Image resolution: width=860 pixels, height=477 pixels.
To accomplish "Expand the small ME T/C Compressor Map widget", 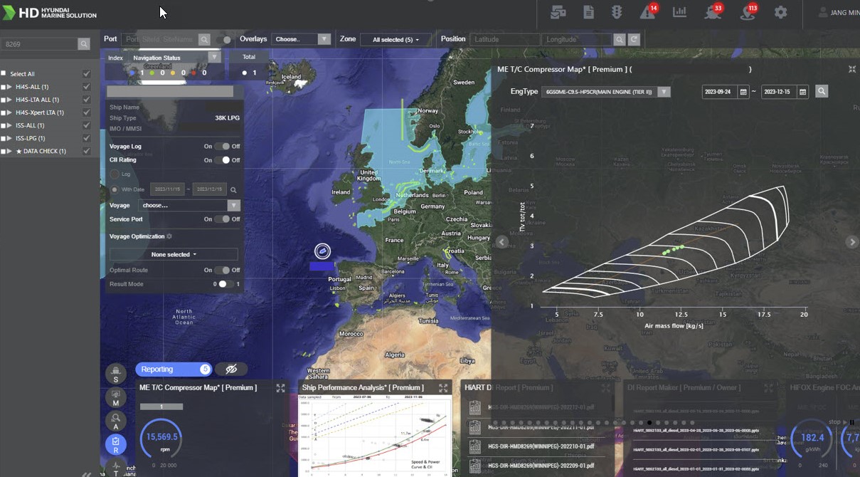I will pyautogui.click(x=280, y=388).
